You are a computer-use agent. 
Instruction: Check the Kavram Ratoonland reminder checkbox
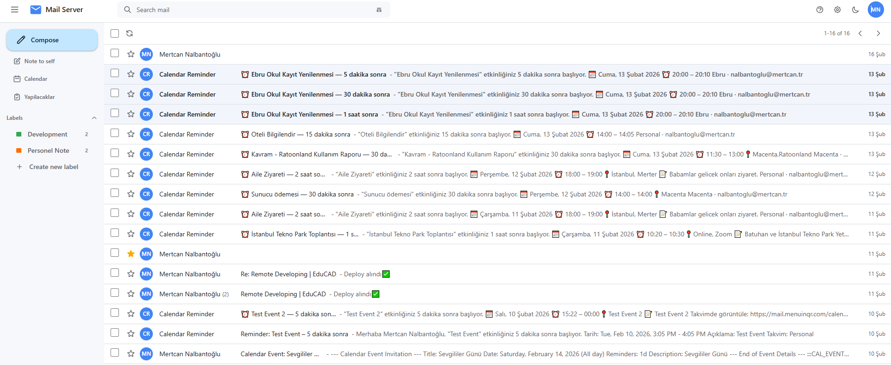point(115,153)
